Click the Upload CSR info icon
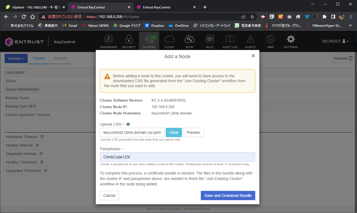 (128, 124)
